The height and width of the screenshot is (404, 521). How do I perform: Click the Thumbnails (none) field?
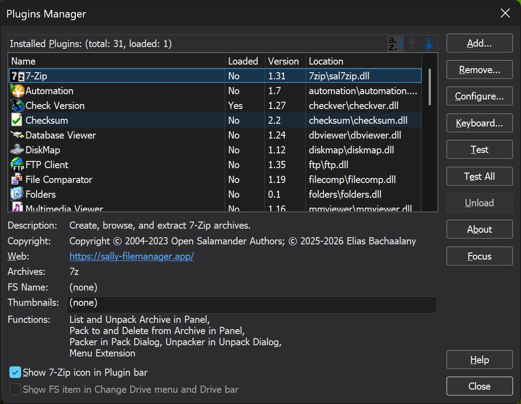click(x=252, y=304)
